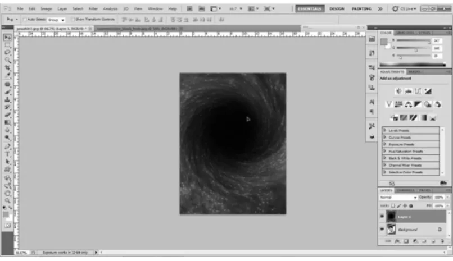
Task: Toggle Edit in Quick Mask mode
Action: (7, 226)
